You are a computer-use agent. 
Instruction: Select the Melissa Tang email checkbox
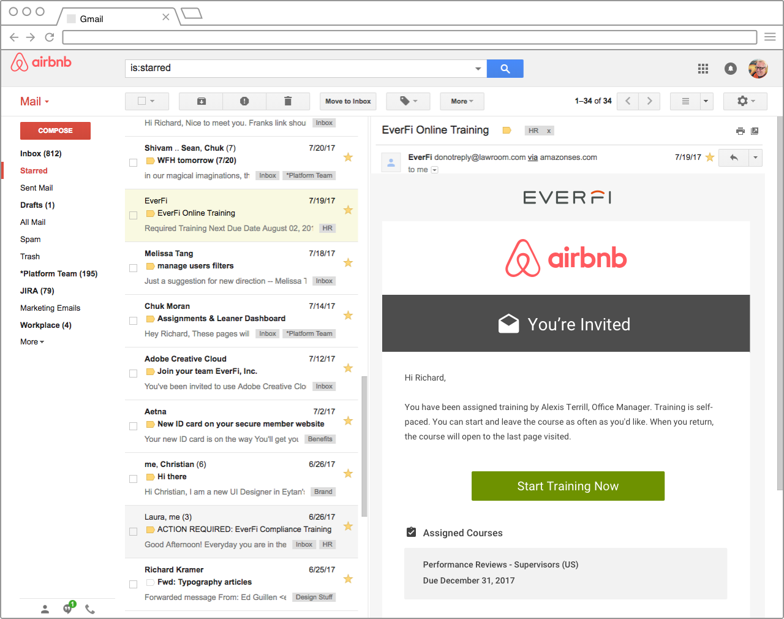(133, 268)
